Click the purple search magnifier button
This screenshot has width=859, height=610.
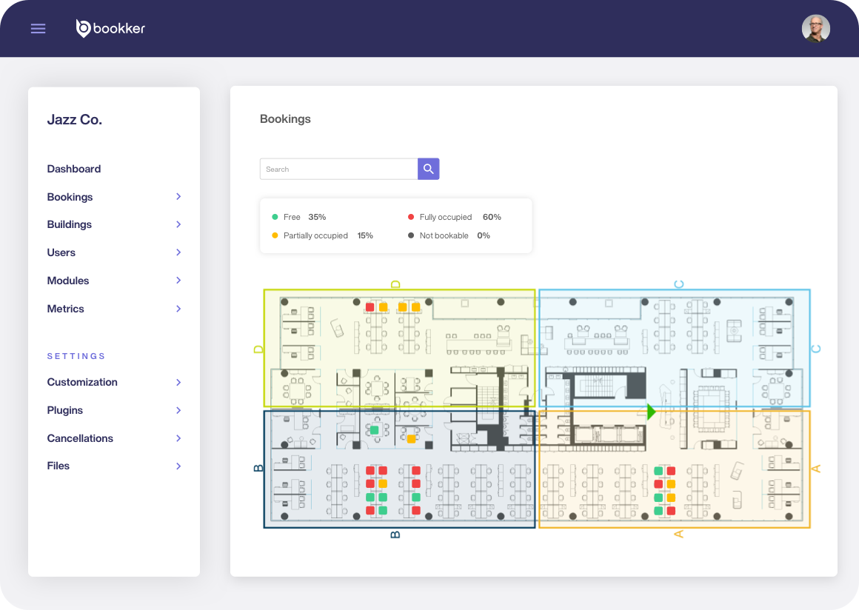pyautogui.click(x=428, y=169)
